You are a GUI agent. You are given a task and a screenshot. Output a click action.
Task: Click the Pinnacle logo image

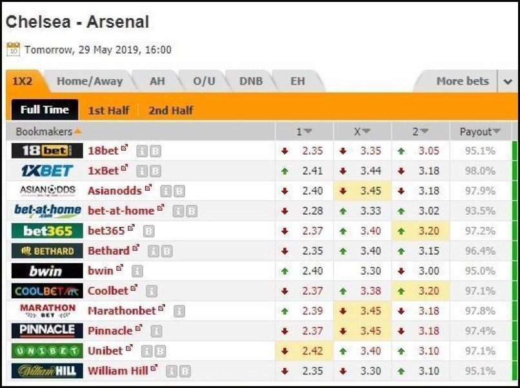click(47, 331)
